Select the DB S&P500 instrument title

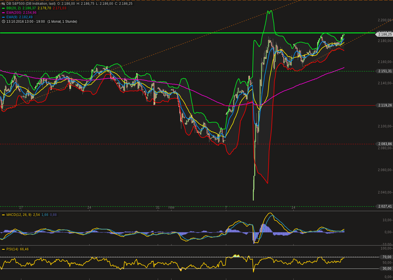pos(31,4)
